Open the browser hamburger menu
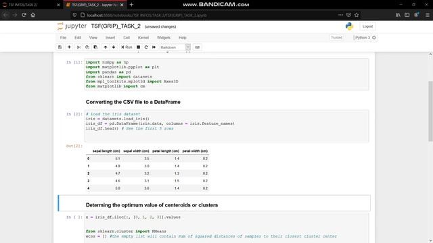The width and height of the screenshot is (433, 243). pyautogui.click(x=428, y=15)
